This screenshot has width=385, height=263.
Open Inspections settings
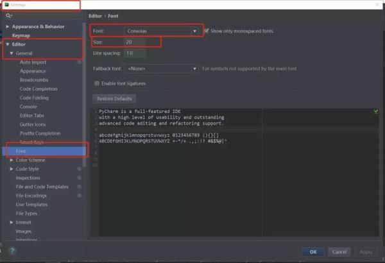click(28, 178)
